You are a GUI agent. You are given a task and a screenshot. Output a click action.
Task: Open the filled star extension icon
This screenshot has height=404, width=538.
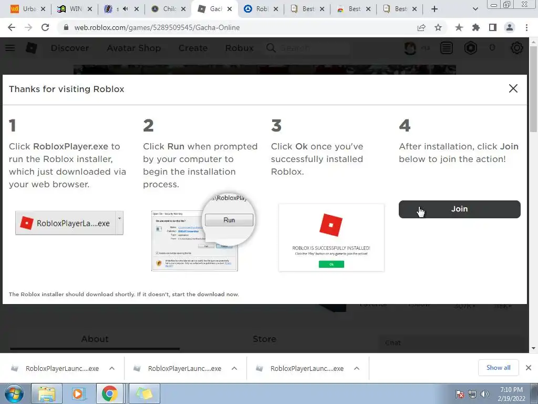tap(459, 27)
